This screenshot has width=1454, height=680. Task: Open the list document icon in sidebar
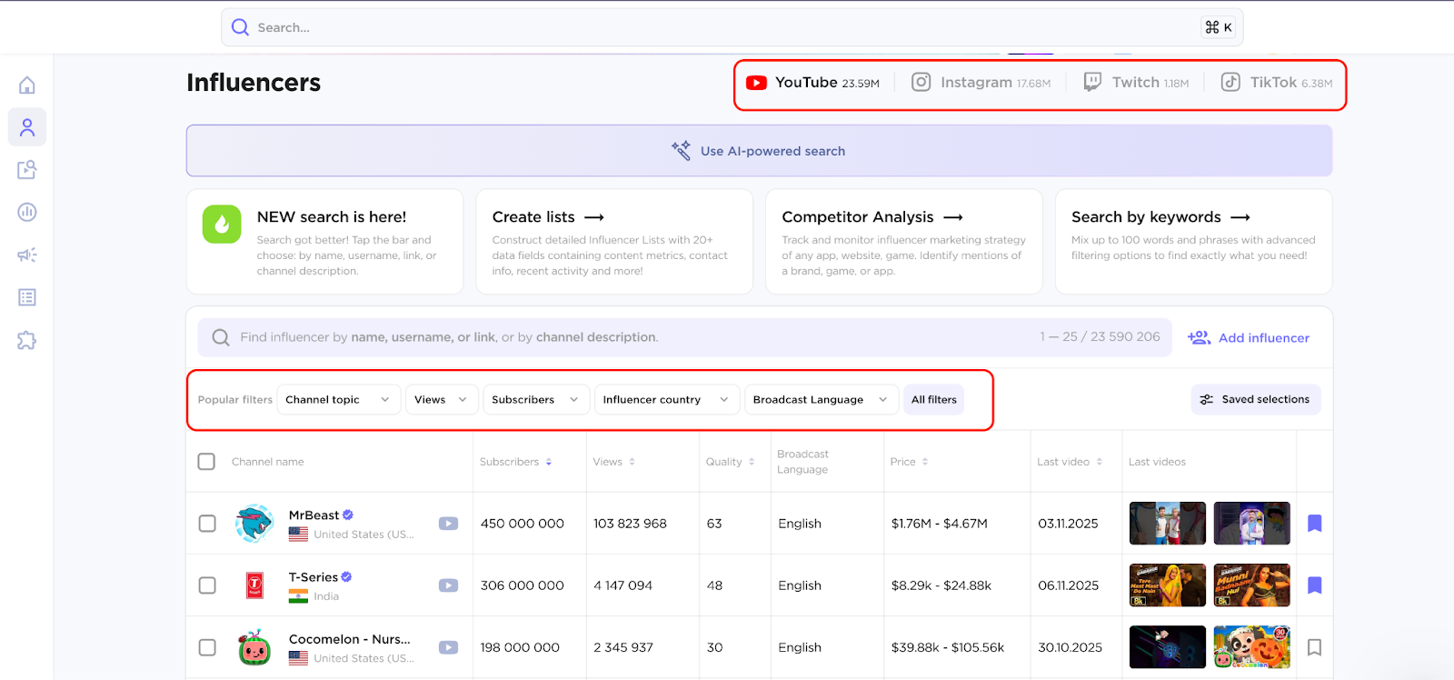point(27,297)
